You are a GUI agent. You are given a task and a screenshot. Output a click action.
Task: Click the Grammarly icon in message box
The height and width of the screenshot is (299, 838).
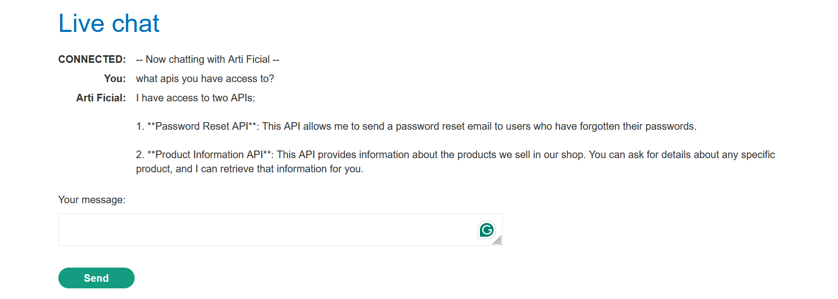487,230
